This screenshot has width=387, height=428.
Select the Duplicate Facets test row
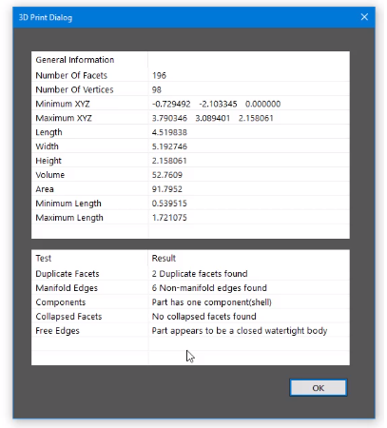tap(190, 274)
